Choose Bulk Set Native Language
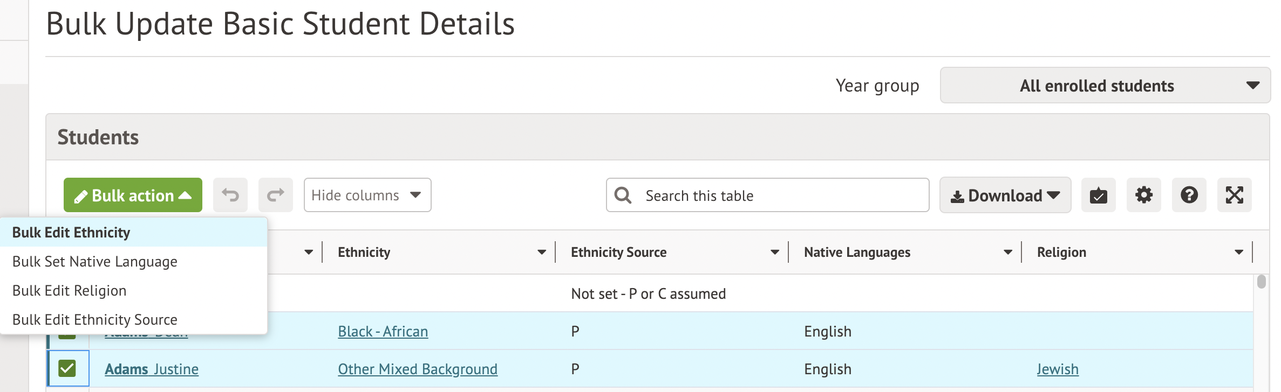1281x392 pixels. 95,262
